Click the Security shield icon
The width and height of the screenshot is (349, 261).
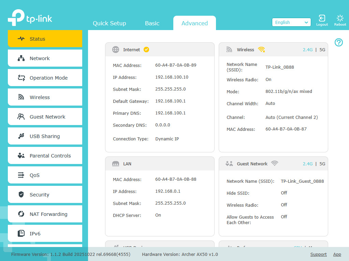(x=21, y=194)
